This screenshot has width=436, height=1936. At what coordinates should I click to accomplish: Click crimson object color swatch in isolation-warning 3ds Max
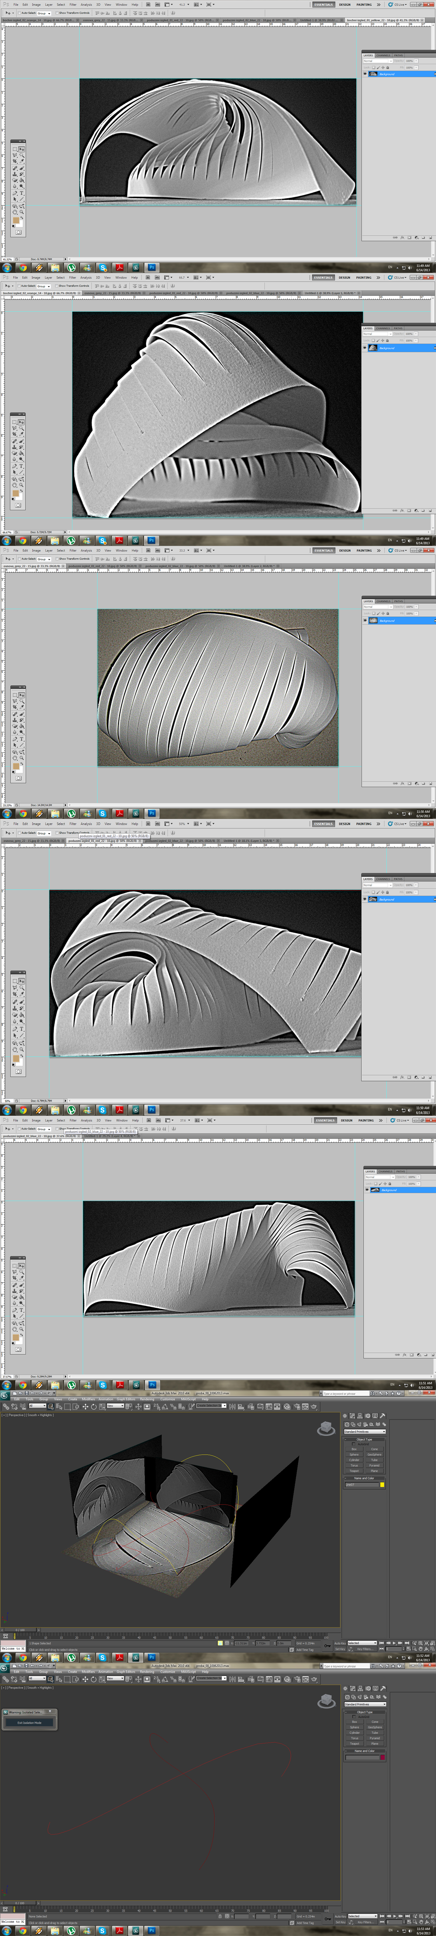click(x=382, y=1757)
